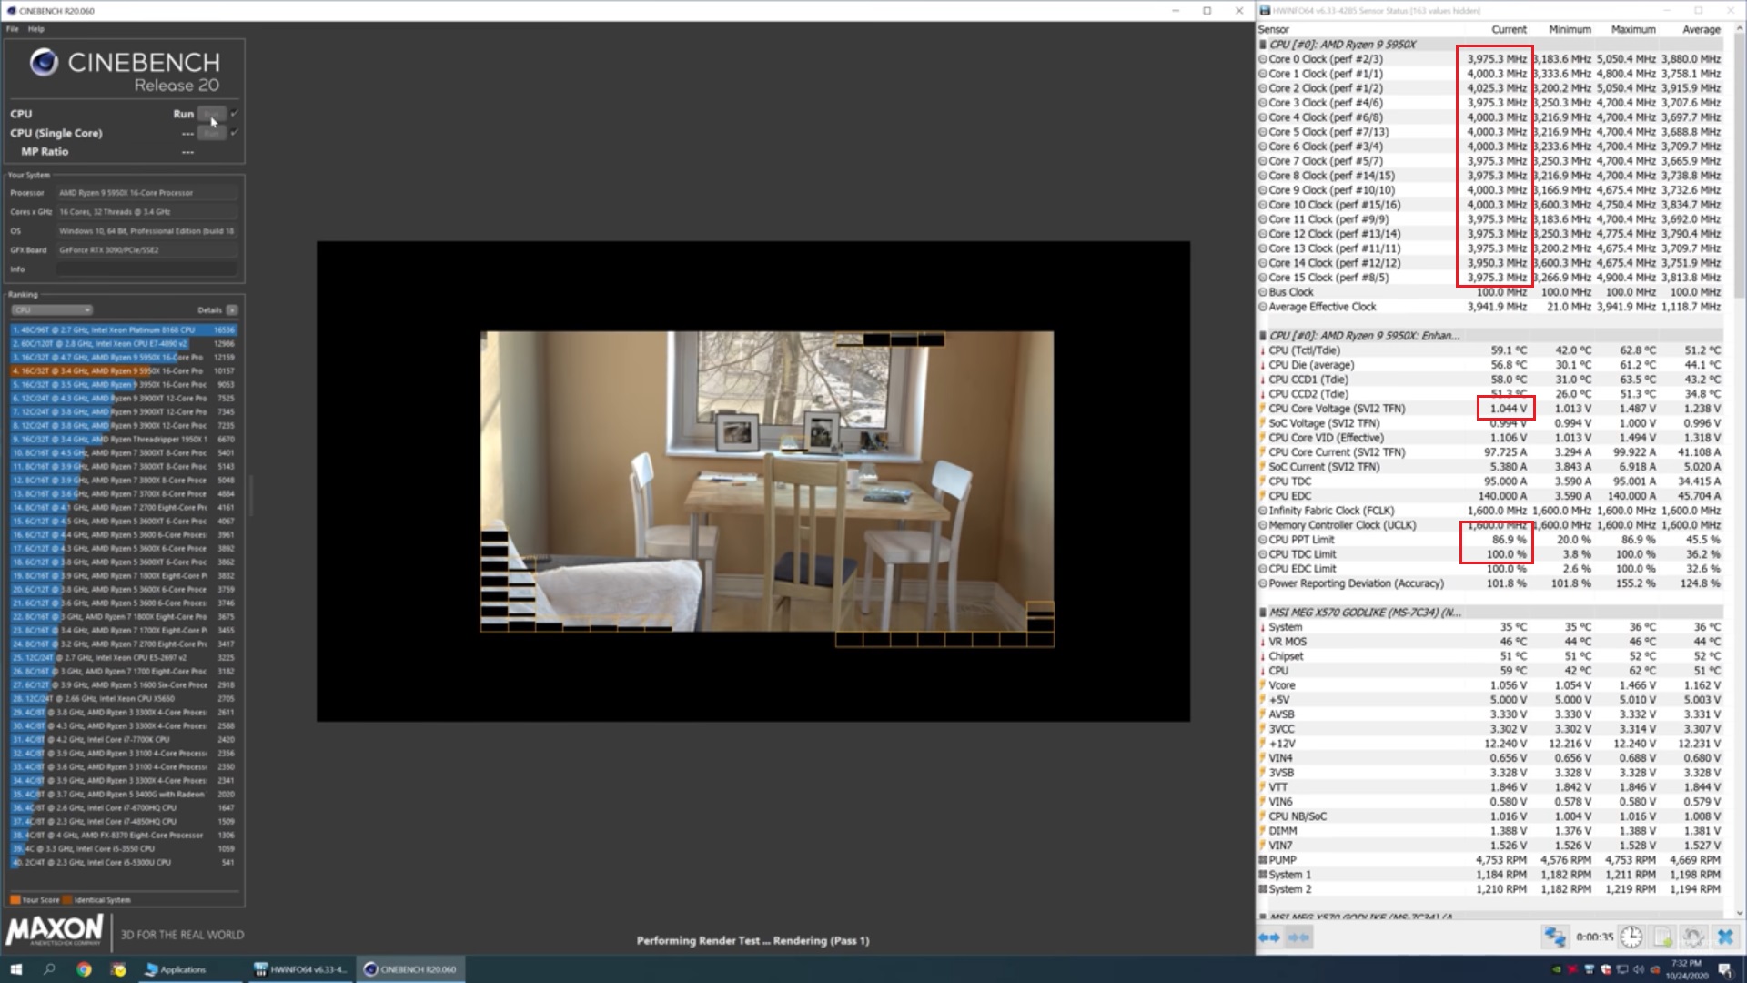Click the Sensor column header

[1274, 30]
